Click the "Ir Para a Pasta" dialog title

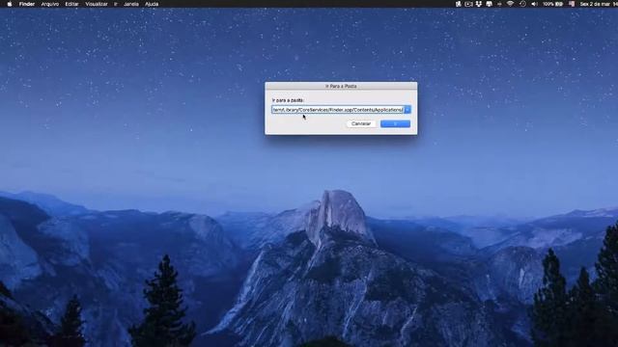341,86
